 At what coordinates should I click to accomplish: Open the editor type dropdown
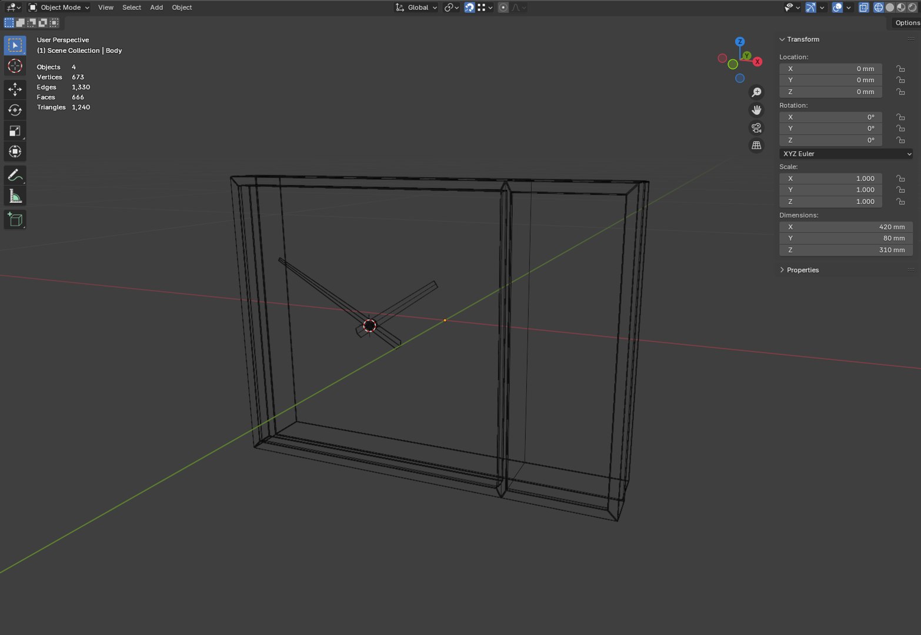13,8
